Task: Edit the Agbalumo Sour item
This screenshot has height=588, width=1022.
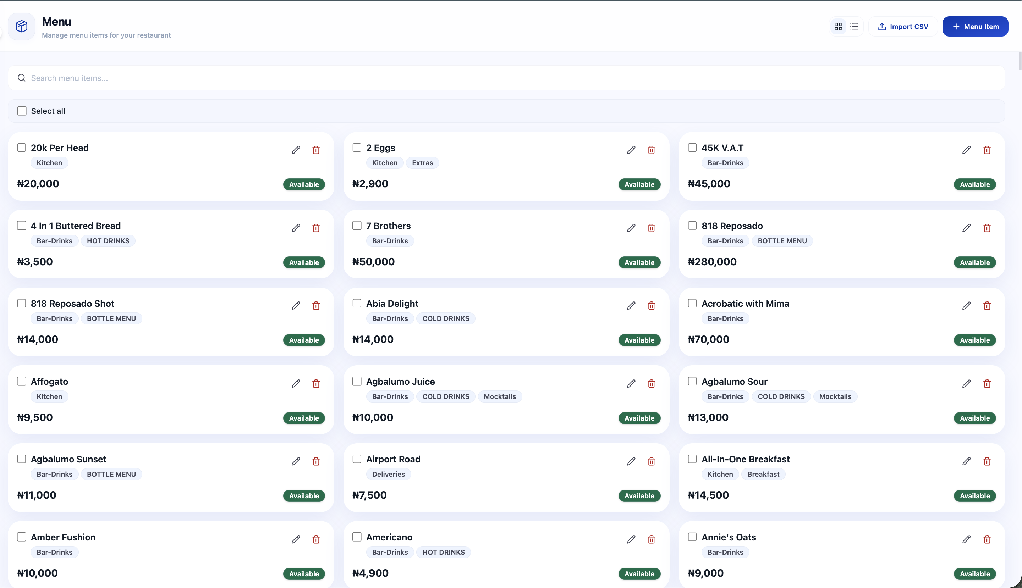Action: (967, 384)
